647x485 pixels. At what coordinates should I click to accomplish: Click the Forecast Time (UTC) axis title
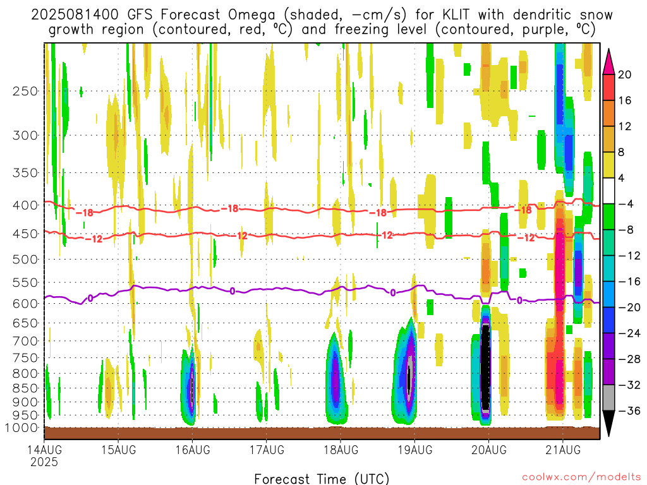322,479
